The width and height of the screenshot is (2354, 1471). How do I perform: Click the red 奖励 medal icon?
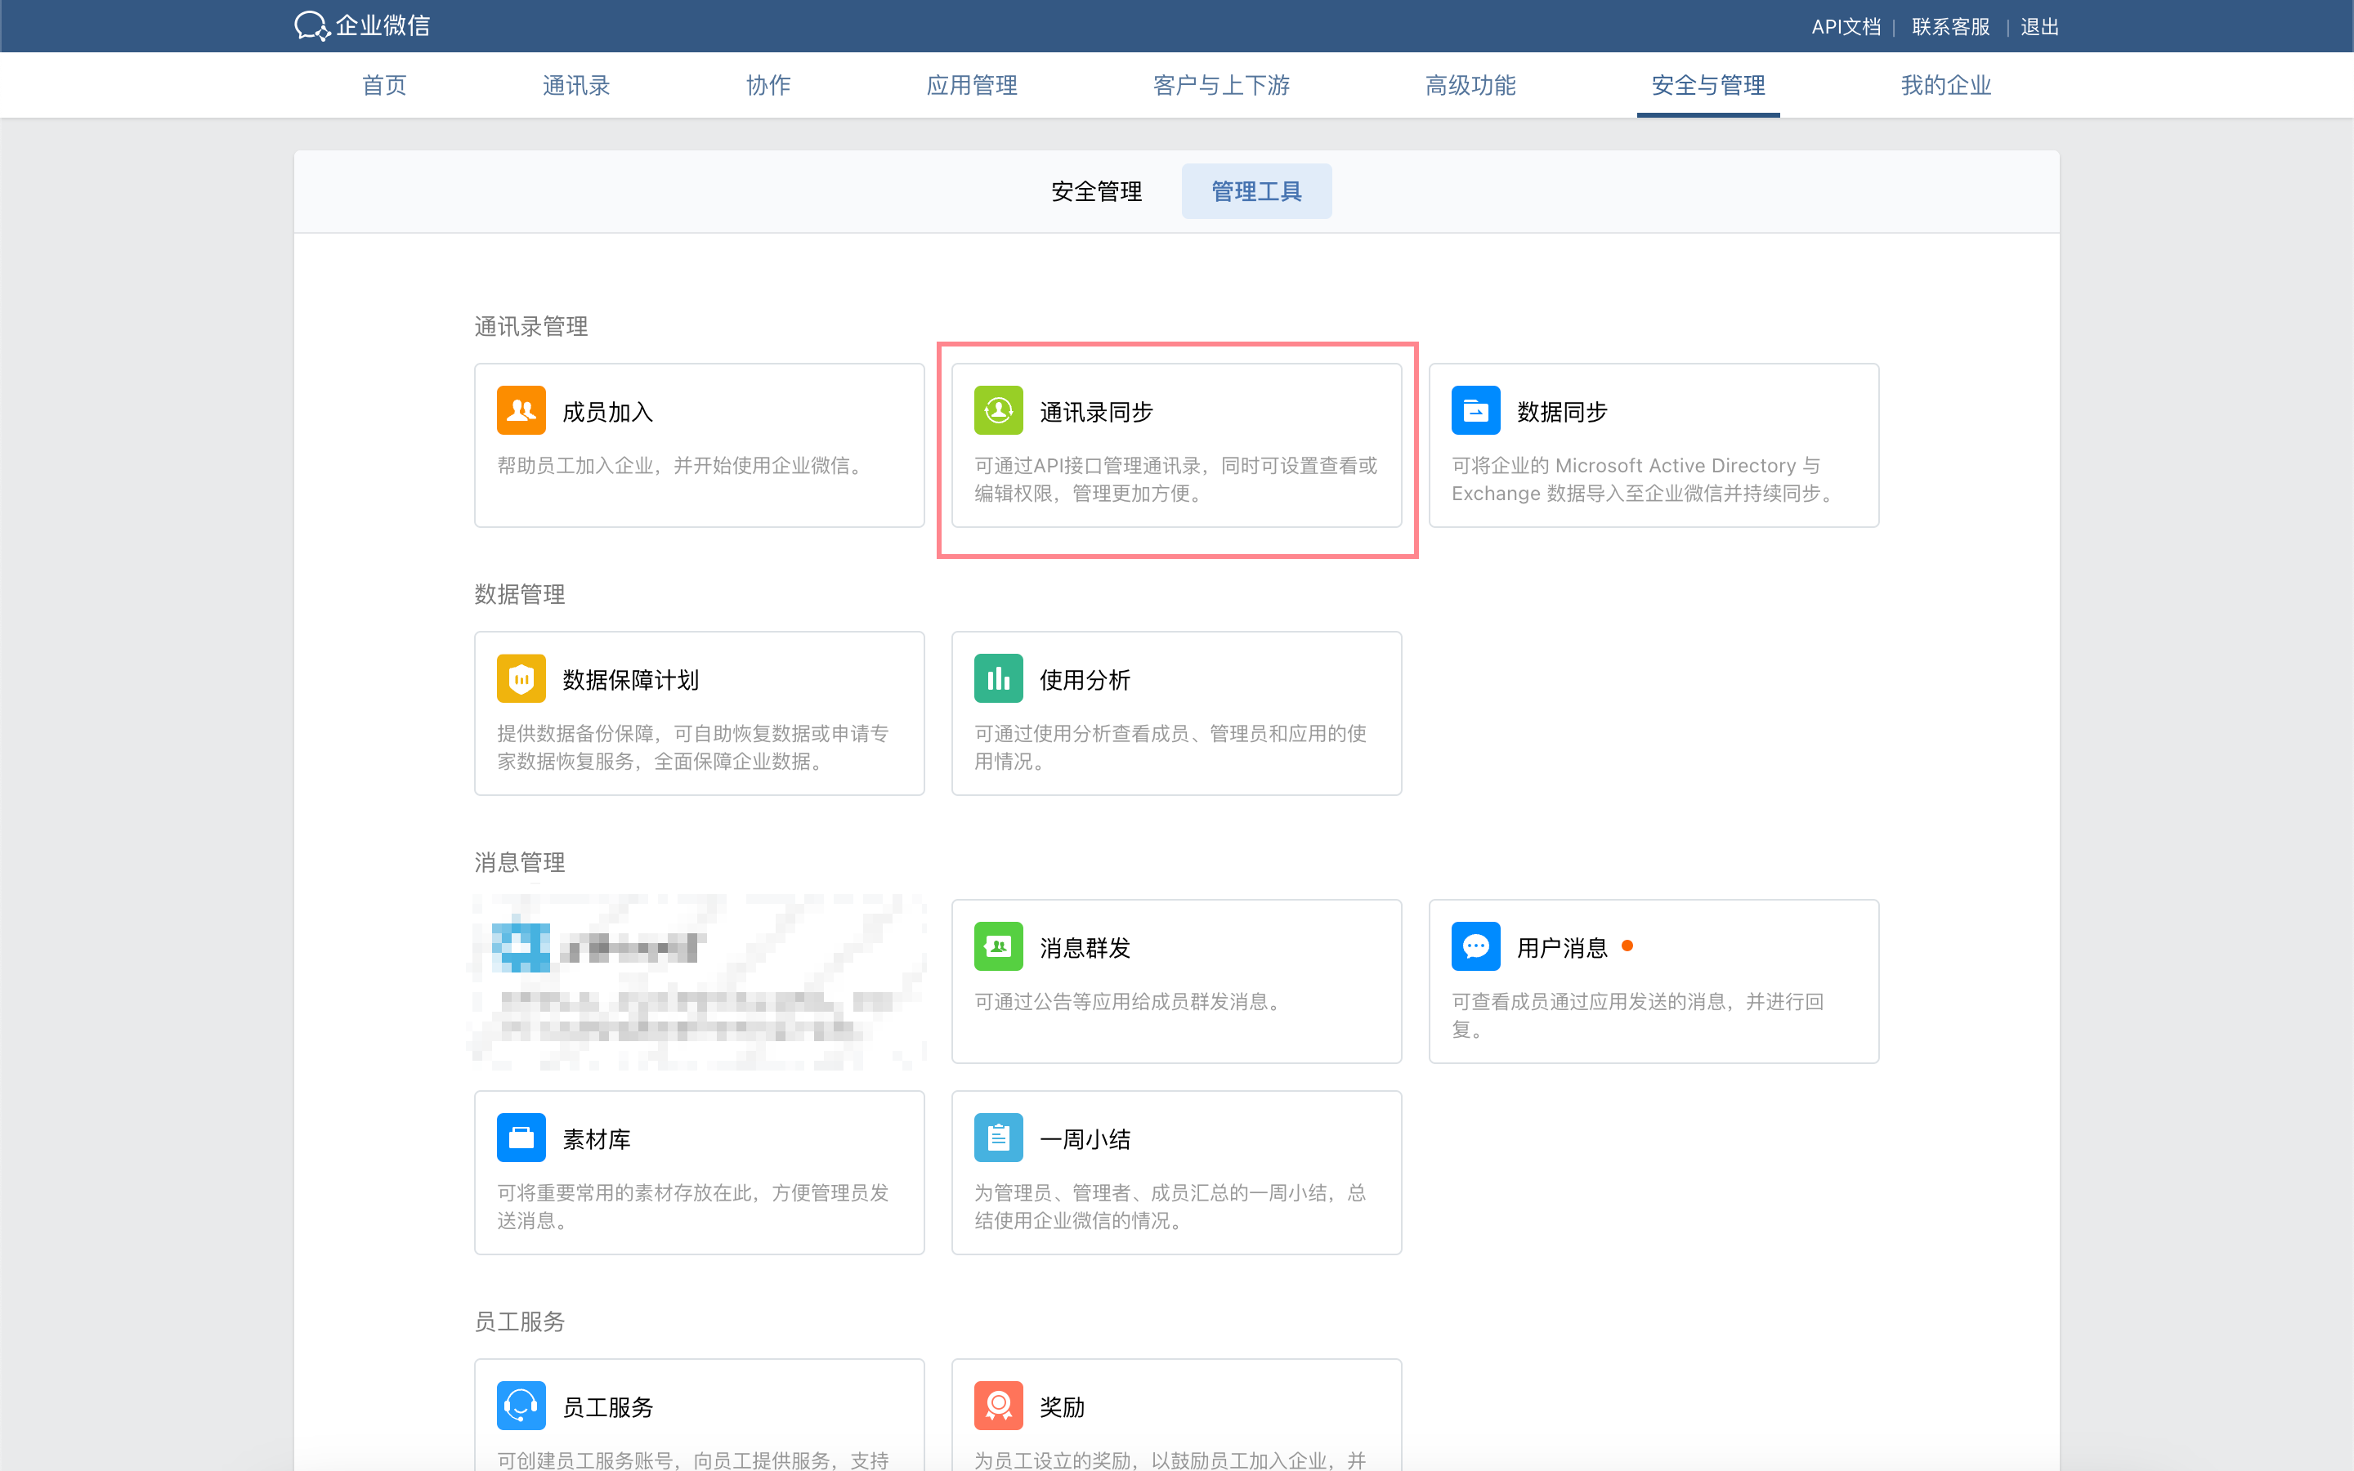pos(998,1405)
